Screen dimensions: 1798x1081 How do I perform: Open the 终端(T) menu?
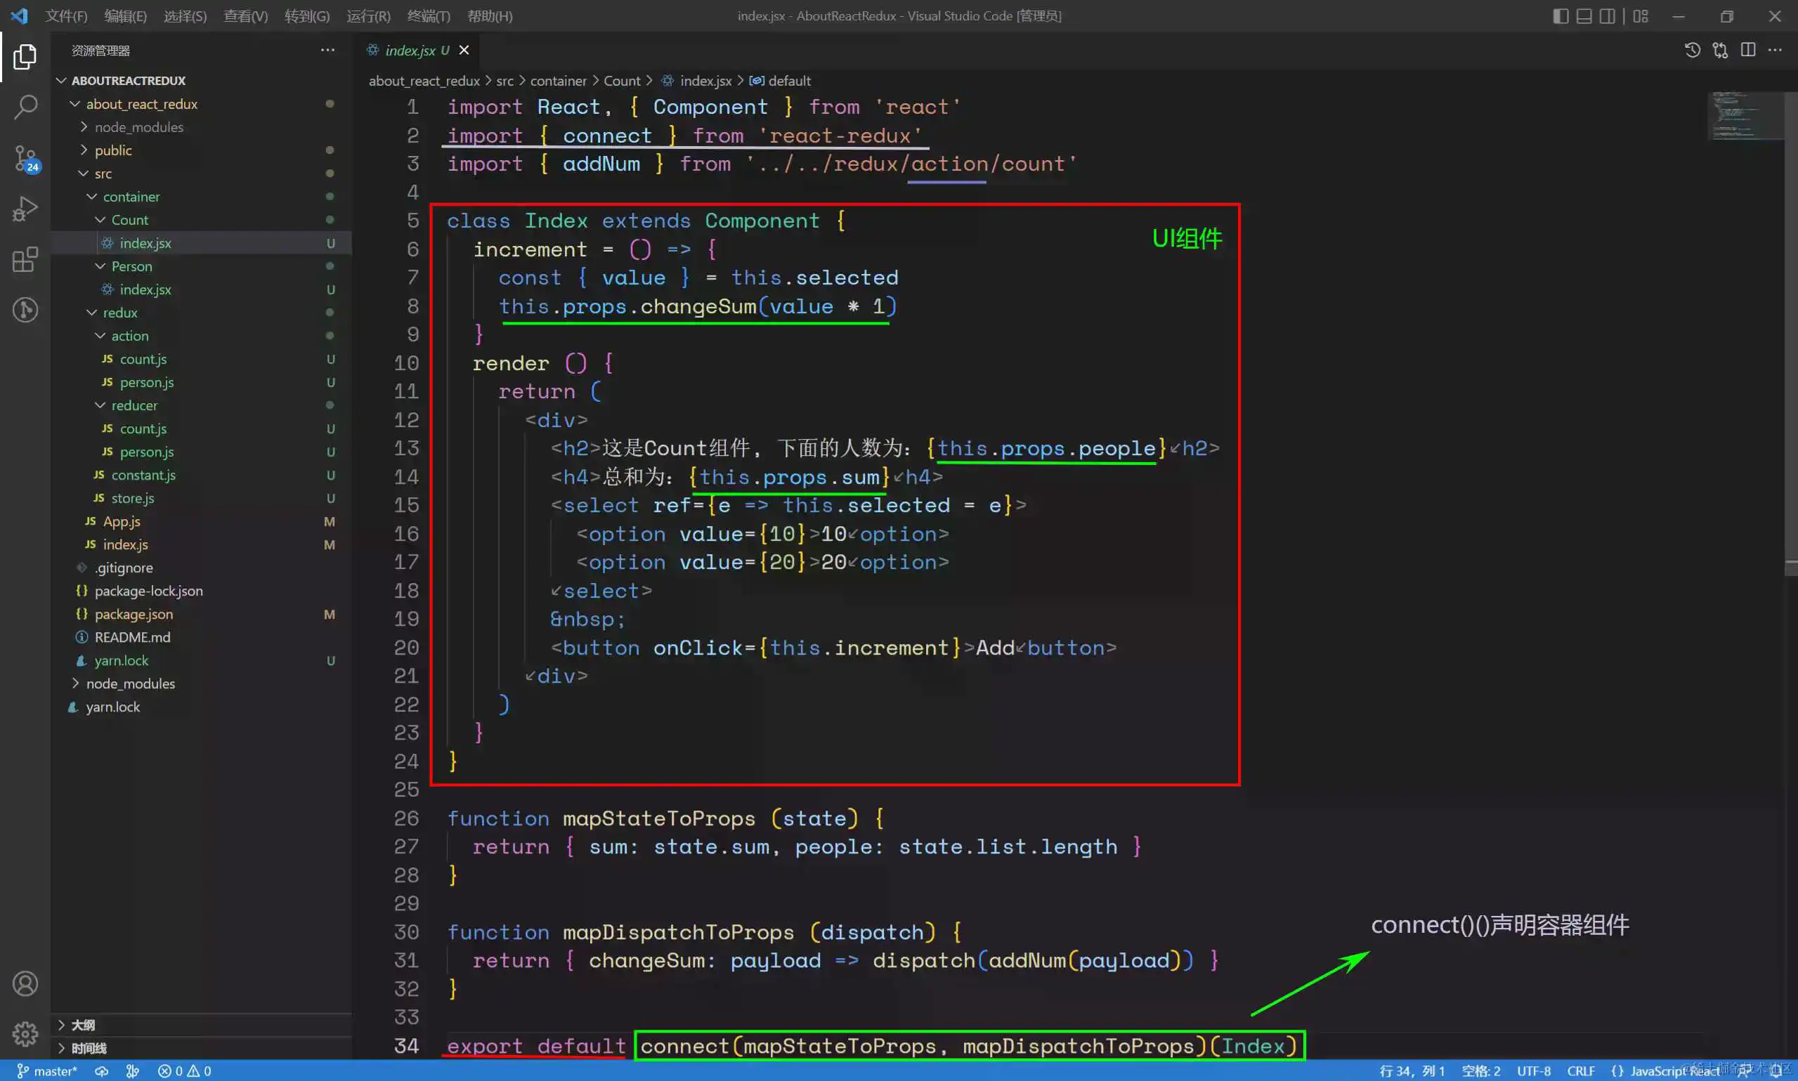[429, 16]
